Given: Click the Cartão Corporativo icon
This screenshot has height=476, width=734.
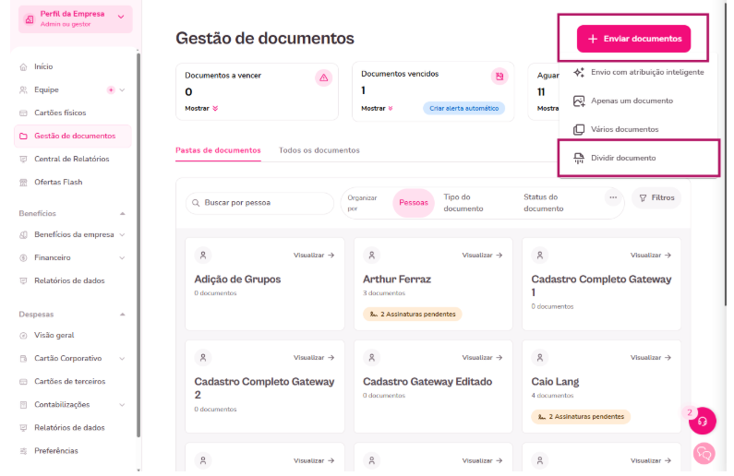Looking at the screenshot, I should (23, 359).
